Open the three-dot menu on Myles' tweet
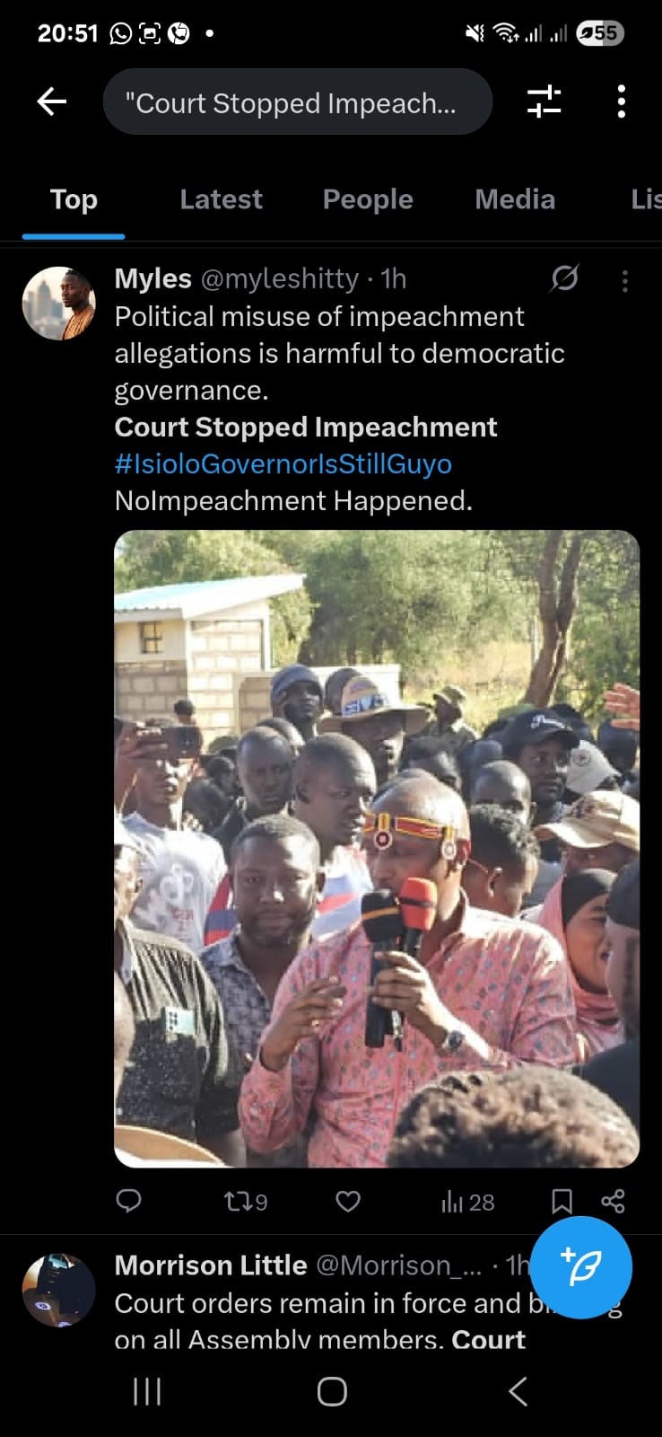 [625, 281]
